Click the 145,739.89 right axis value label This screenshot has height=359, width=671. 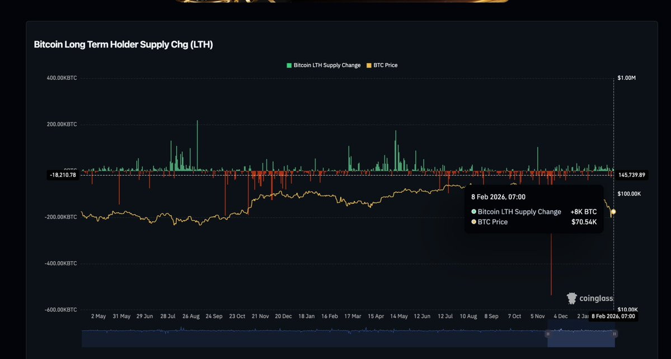[x=631, y=175]
